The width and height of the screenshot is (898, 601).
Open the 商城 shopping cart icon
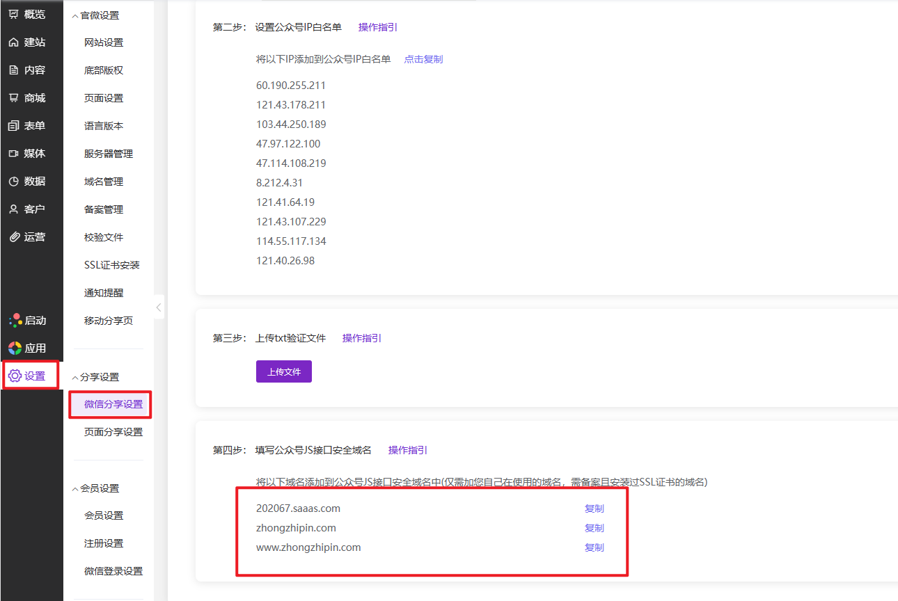[14, 98]
